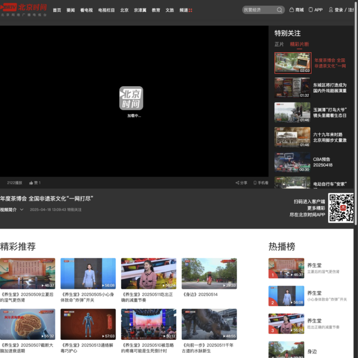This screenshot has height=358, width=358.
Task: Open the APP phone icon link
Action: 310,10
